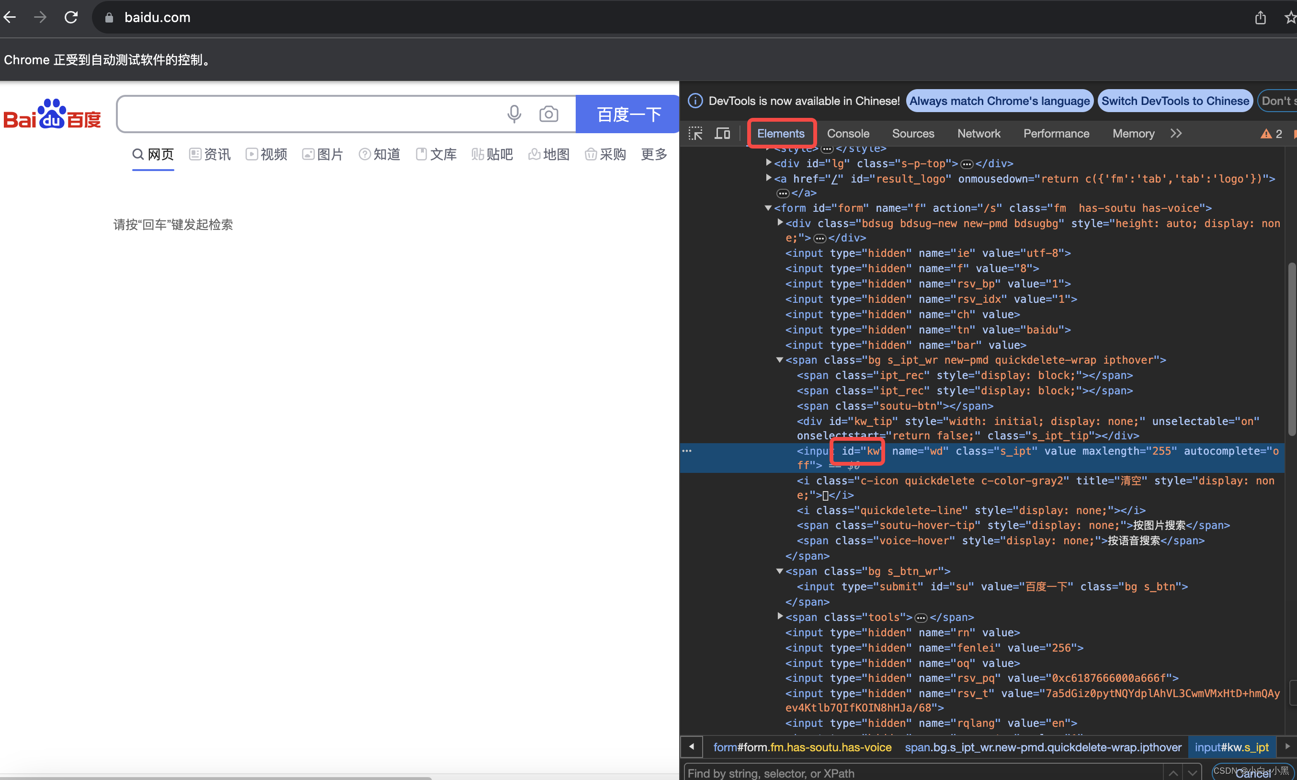Collapse span class="bg s_ipt_wr" node

[780, 359]
